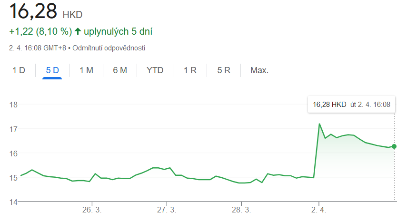407x221 pixels.
Task: Click the 2. 4. date axis label
Action: (318, 210)
